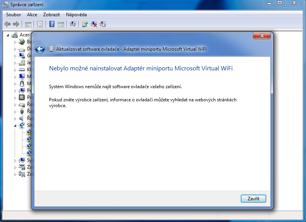Expand the system devices "Sy" category node
The width and height of the screenshot is (306, 222).
15,161
